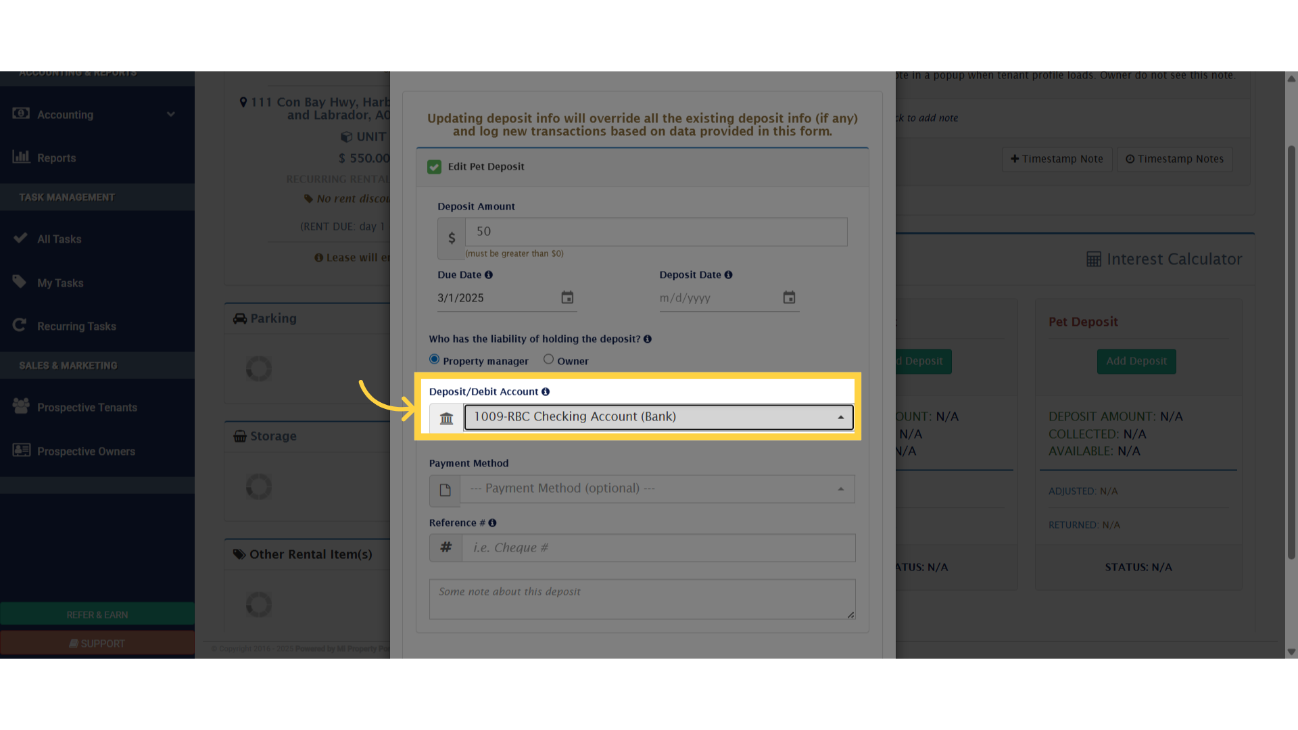
Task: Click the Reference # info icon
Action: 492,522
